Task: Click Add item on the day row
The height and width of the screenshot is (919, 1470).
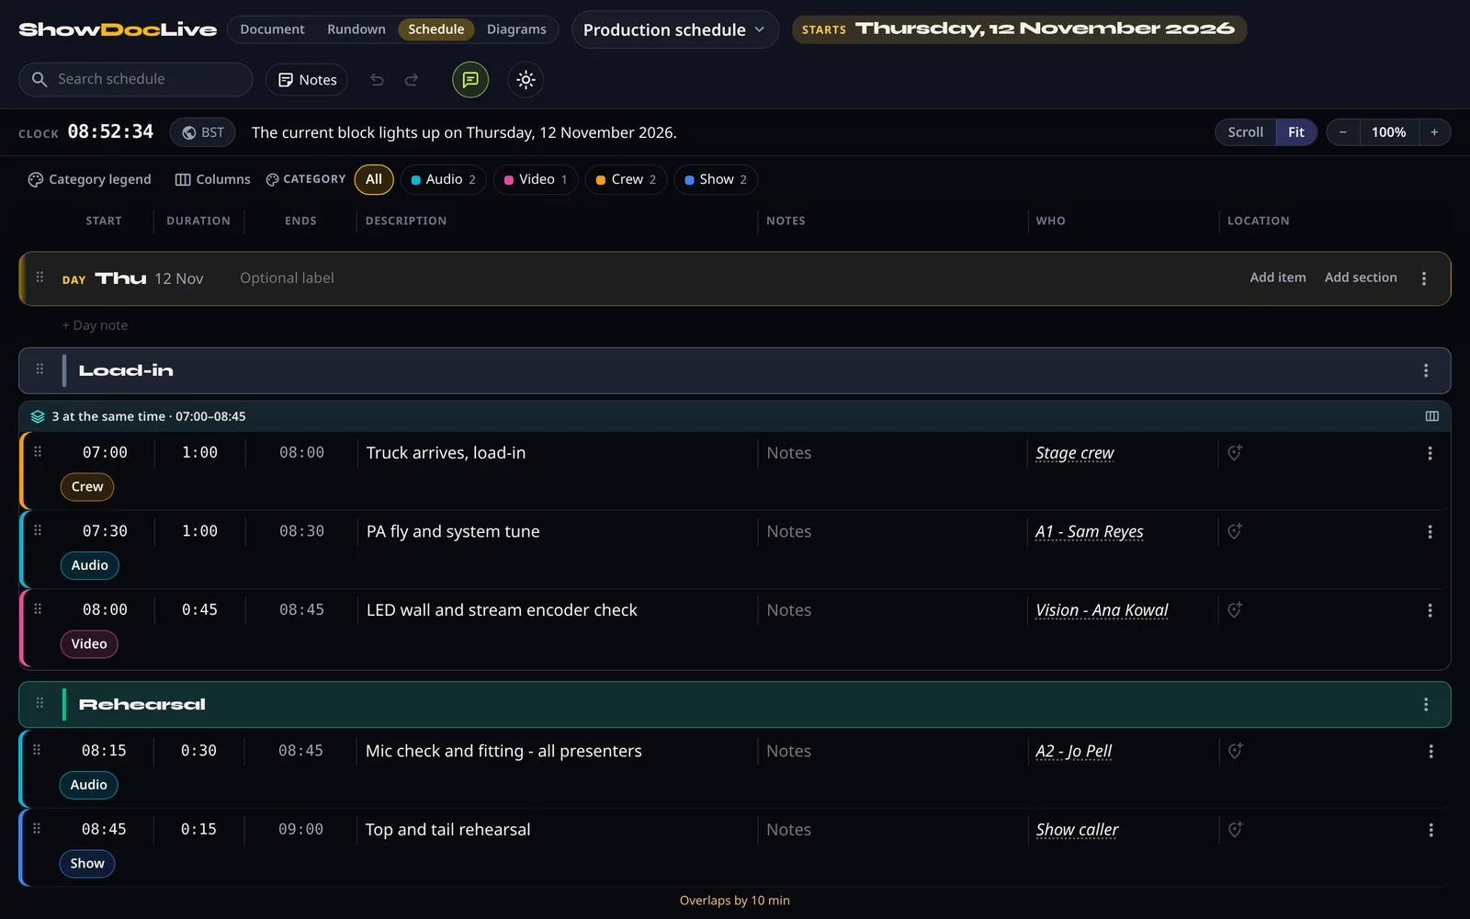Action: [1278, 278]
